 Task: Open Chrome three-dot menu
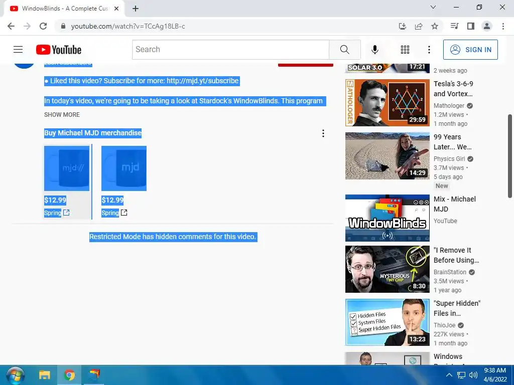click(503, 26)
